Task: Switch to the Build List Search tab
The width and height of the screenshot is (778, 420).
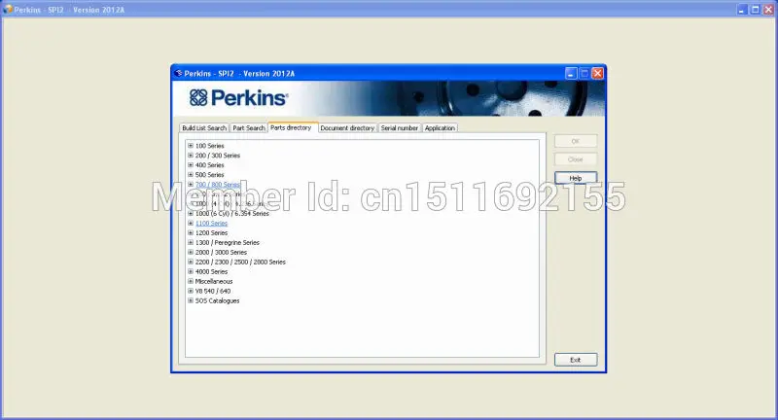Action: 204,128
